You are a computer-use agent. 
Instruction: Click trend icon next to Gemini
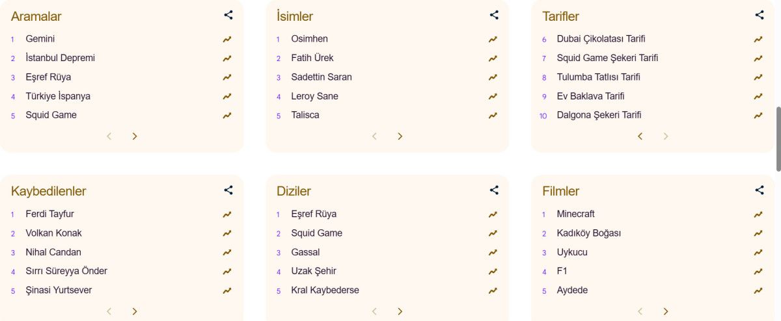click(x=227, y=39)
